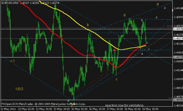
Task: Select the 18 May 02:30 time label
Action: (x=133, y=109)
